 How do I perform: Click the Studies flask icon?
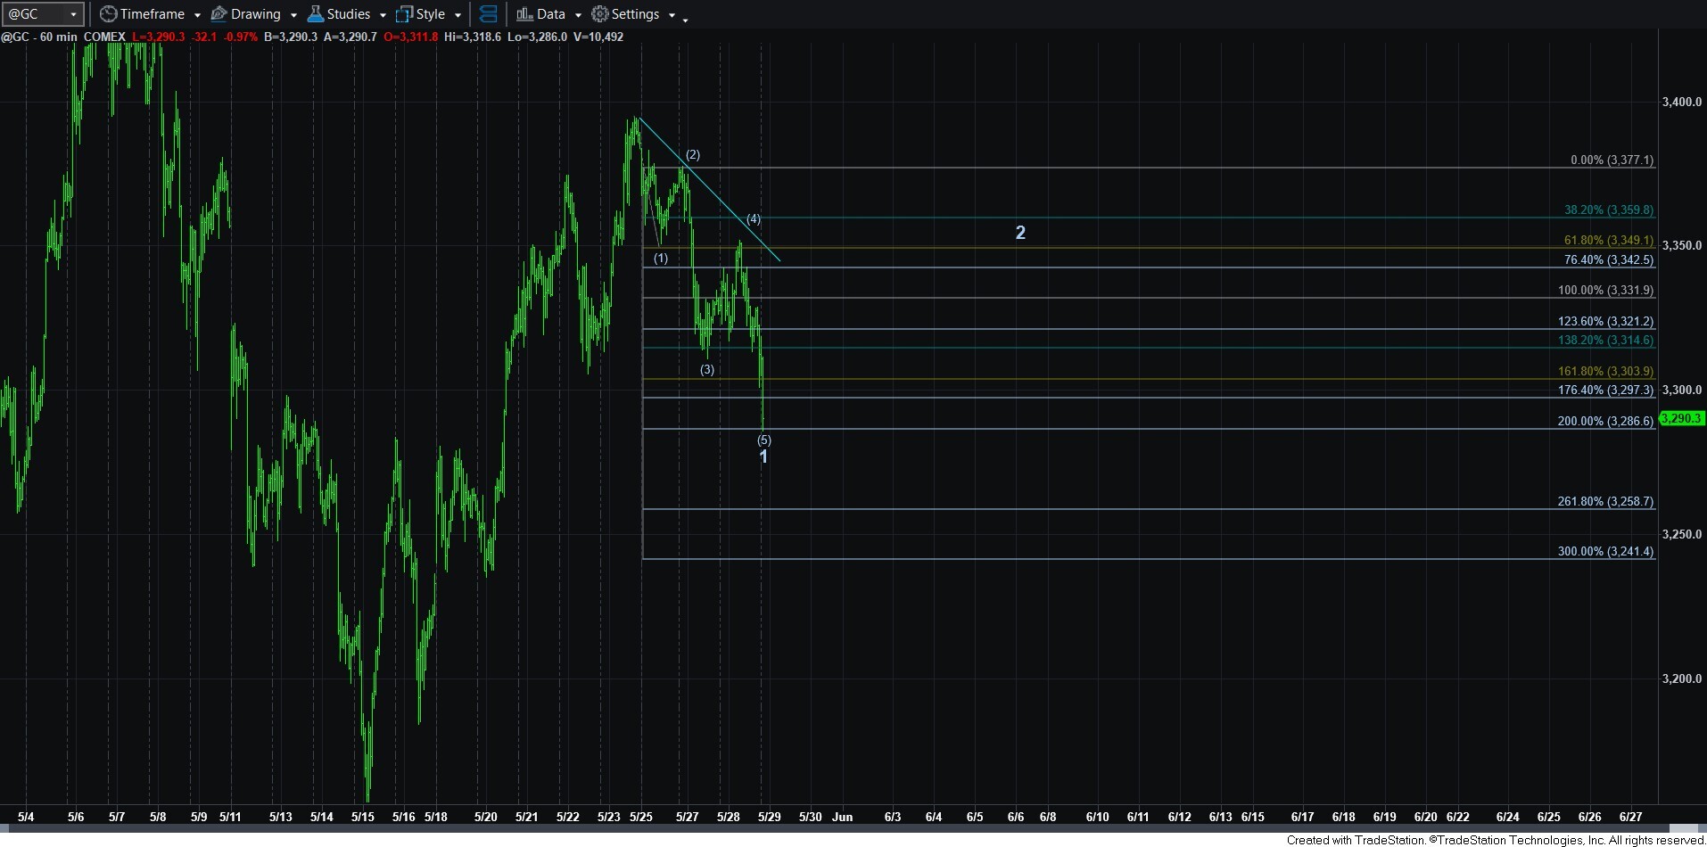point(315,14)
